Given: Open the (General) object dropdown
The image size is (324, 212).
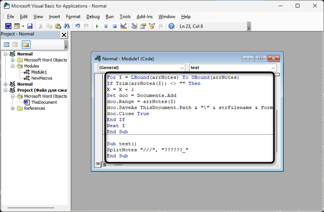Looking at the screenshot, I should tap(182, 68).
